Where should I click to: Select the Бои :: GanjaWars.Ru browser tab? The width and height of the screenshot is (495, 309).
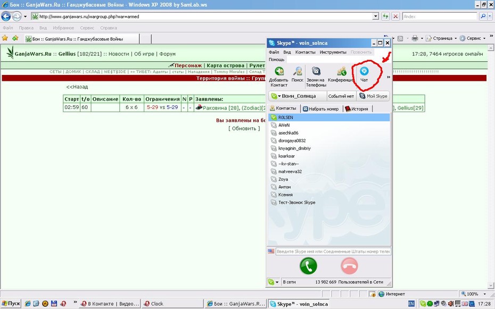coord(82,39)
